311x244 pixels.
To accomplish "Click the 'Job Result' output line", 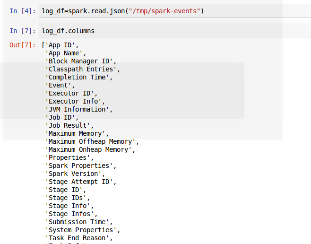I will tap(69, 126).
